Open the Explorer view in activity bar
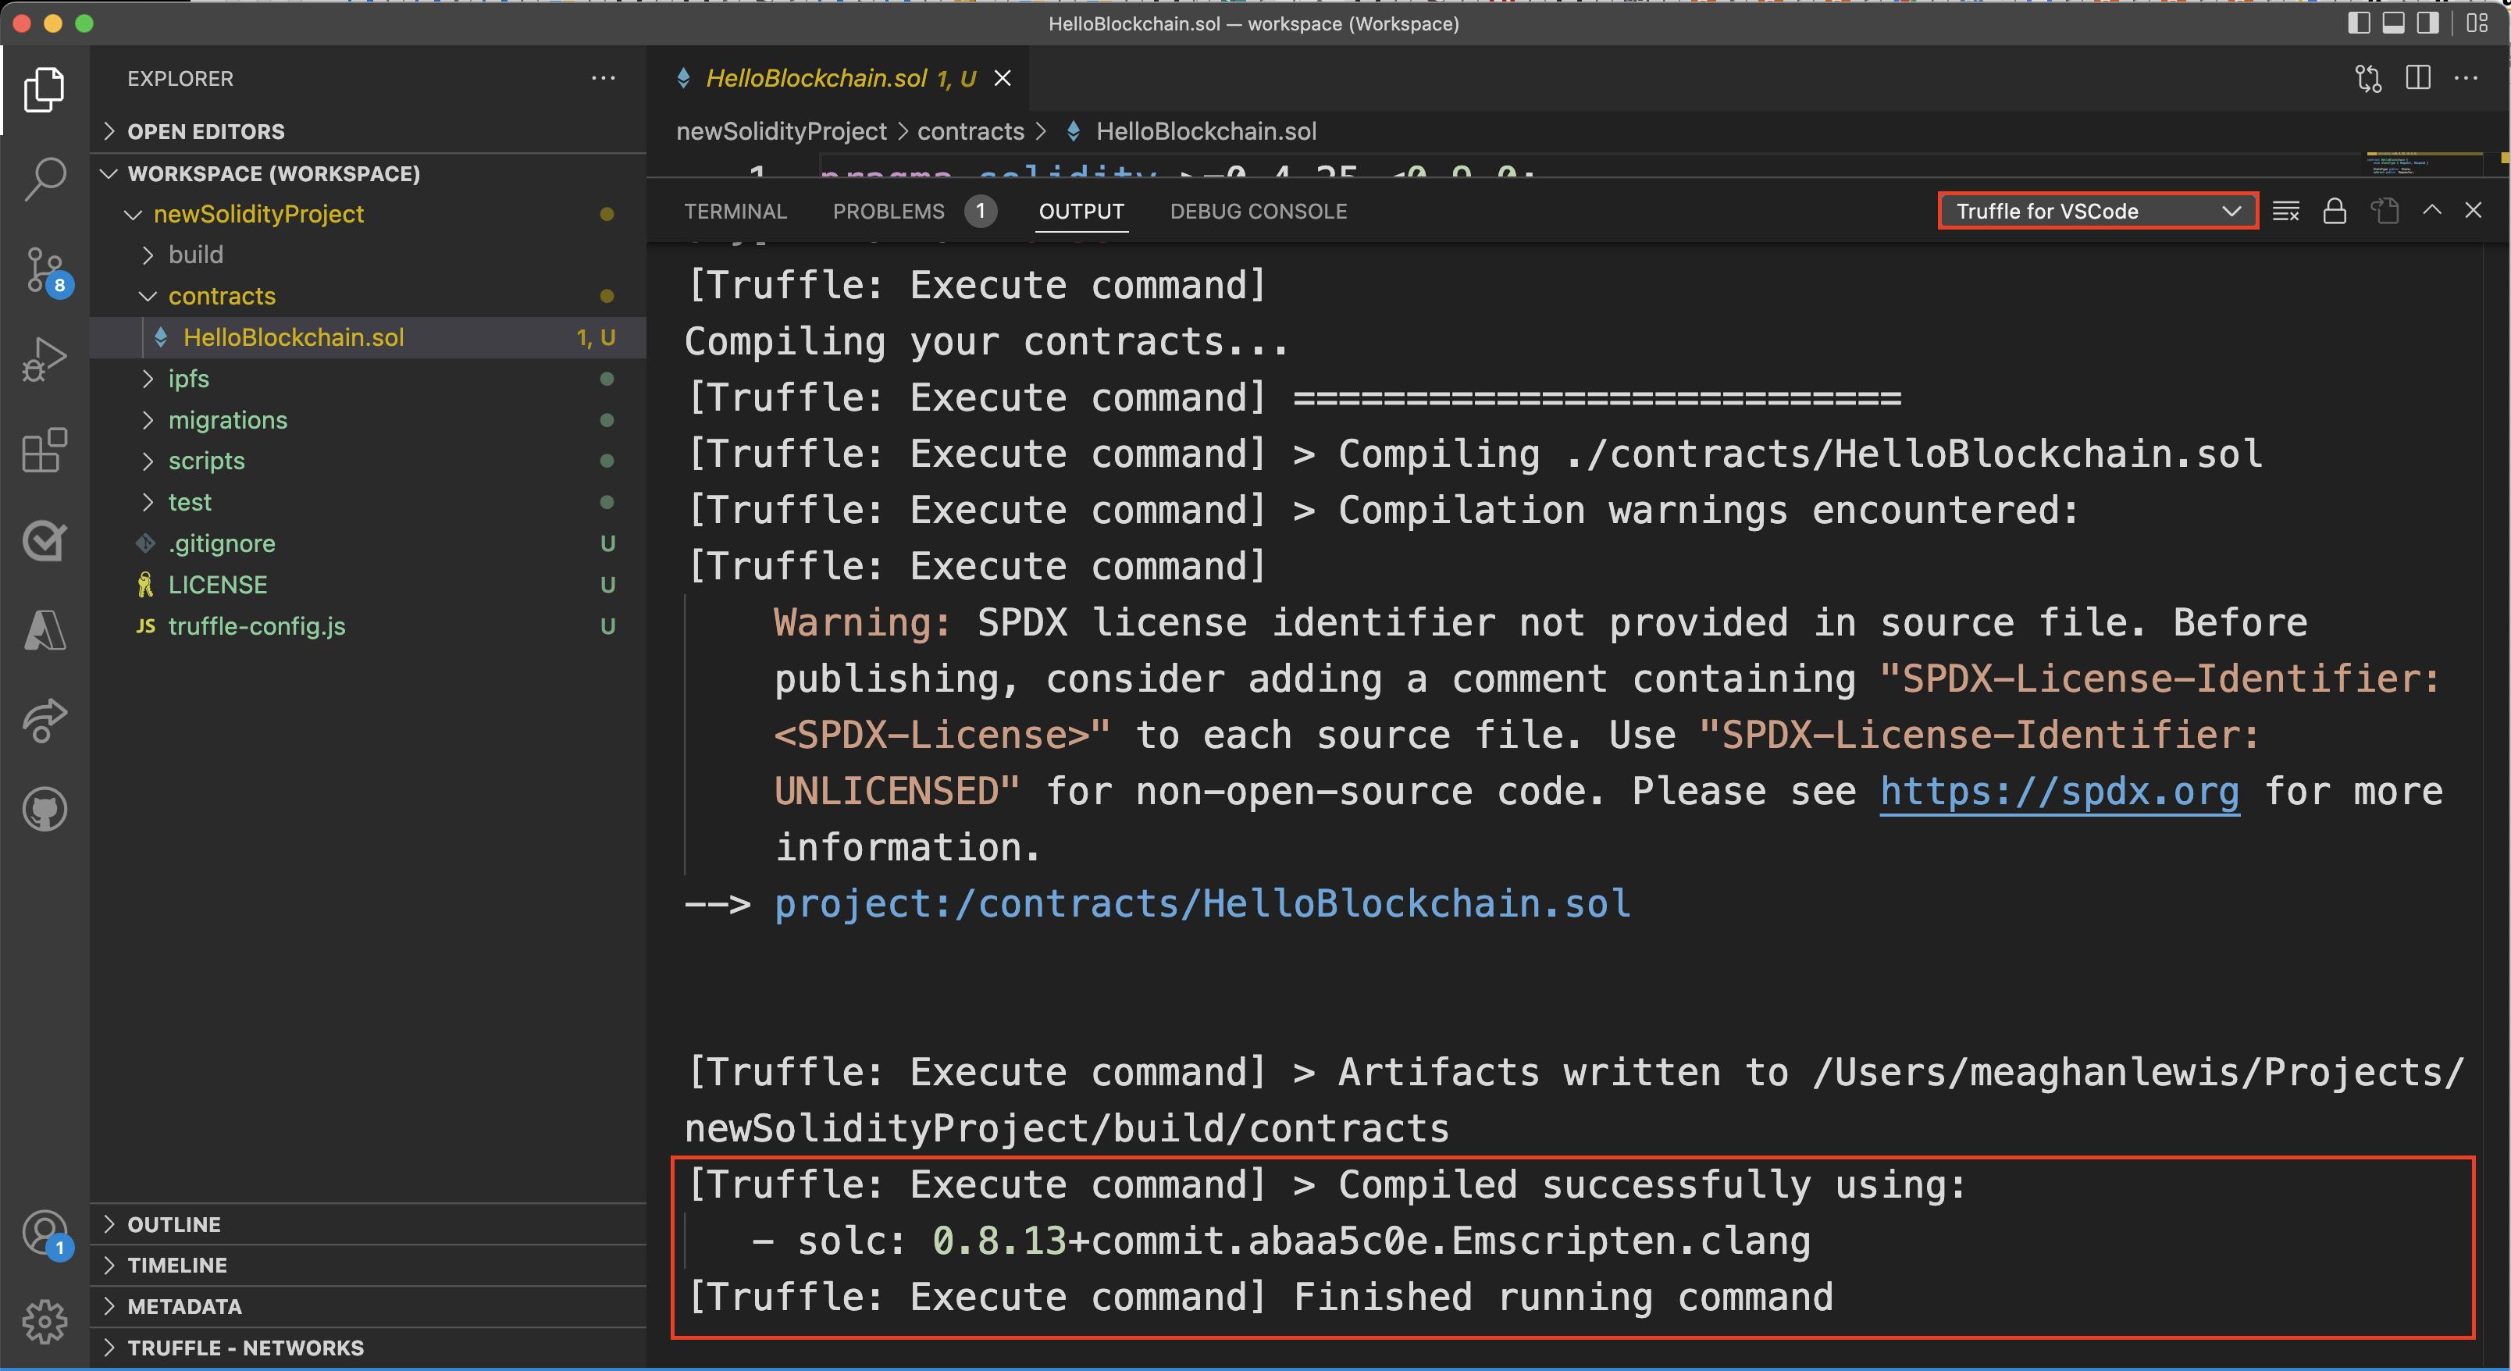 click(44, 90)
